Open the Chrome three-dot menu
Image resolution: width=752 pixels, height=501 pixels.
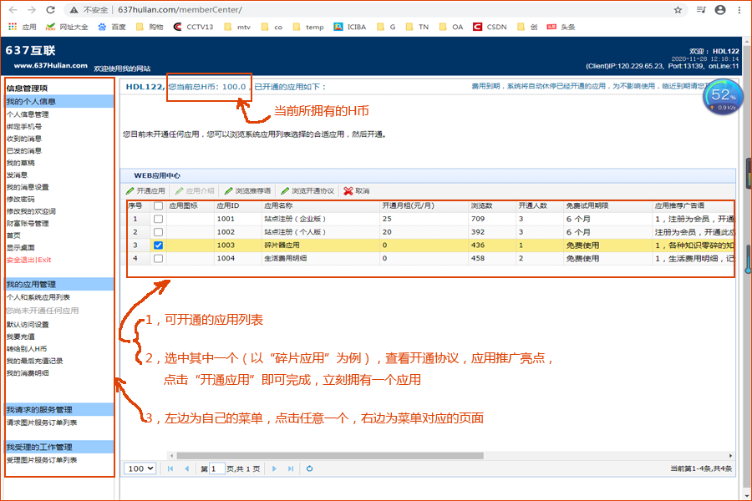740,10
